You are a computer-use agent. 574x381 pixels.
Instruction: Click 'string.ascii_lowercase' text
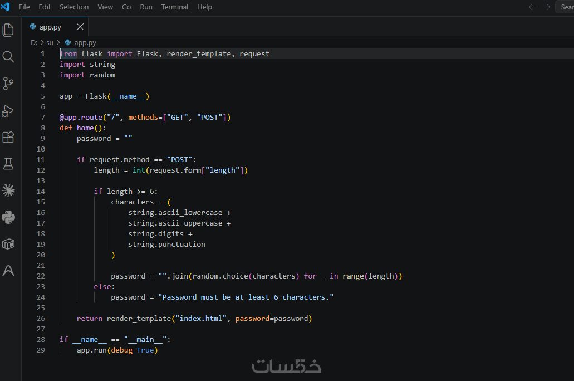175,212
